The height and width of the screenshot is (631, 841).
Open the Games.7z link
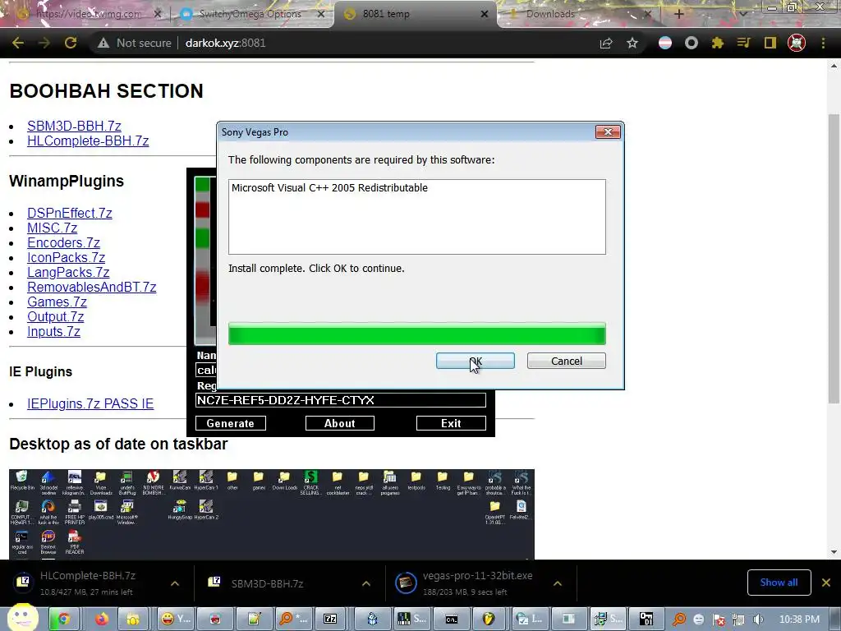click(57, 302)
